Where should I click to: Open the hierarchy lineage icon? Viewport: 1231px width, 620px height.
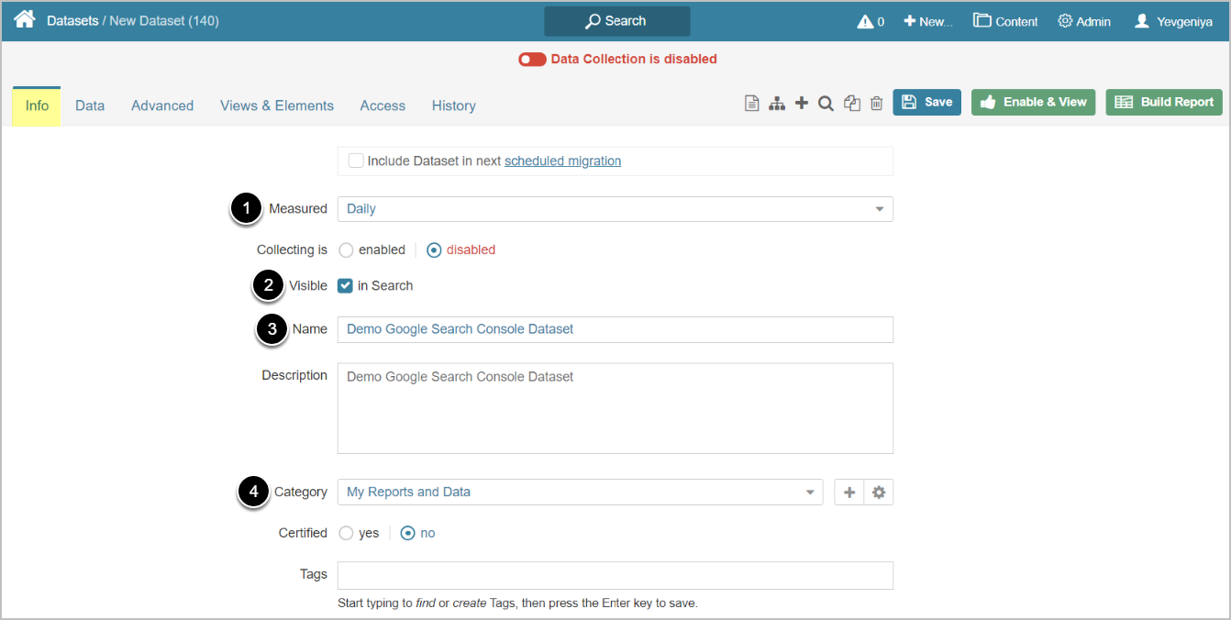click(777, 104)
